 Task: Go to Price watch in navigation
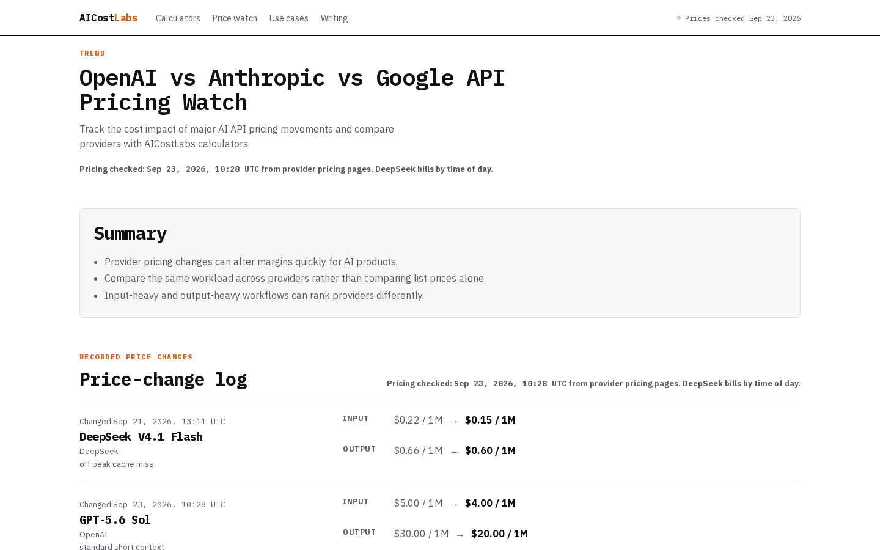point(235,18)
